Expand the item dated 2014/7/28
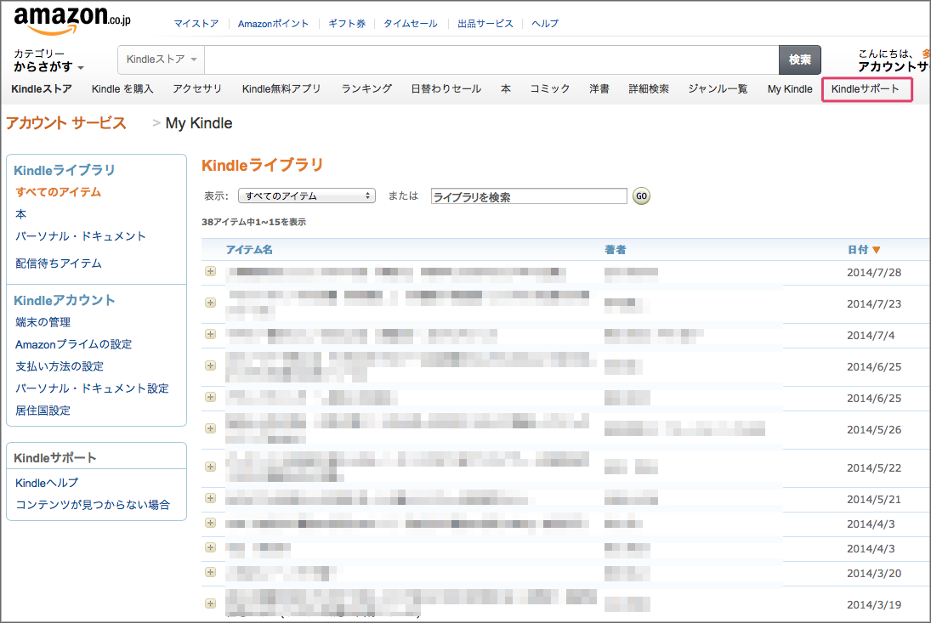This screenshot has width=931, height=623. 210,271
